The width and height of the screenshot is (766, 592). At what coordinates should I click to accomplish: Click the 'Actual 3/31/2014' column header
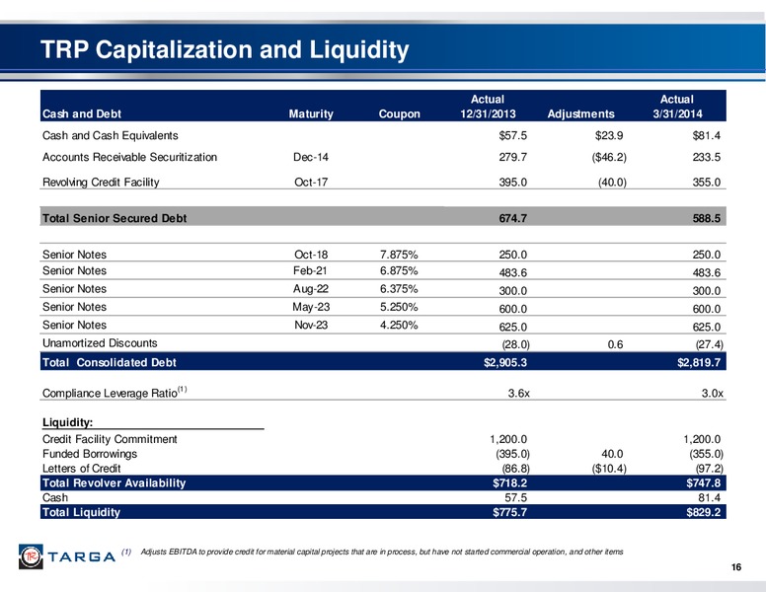pos(677,107)
